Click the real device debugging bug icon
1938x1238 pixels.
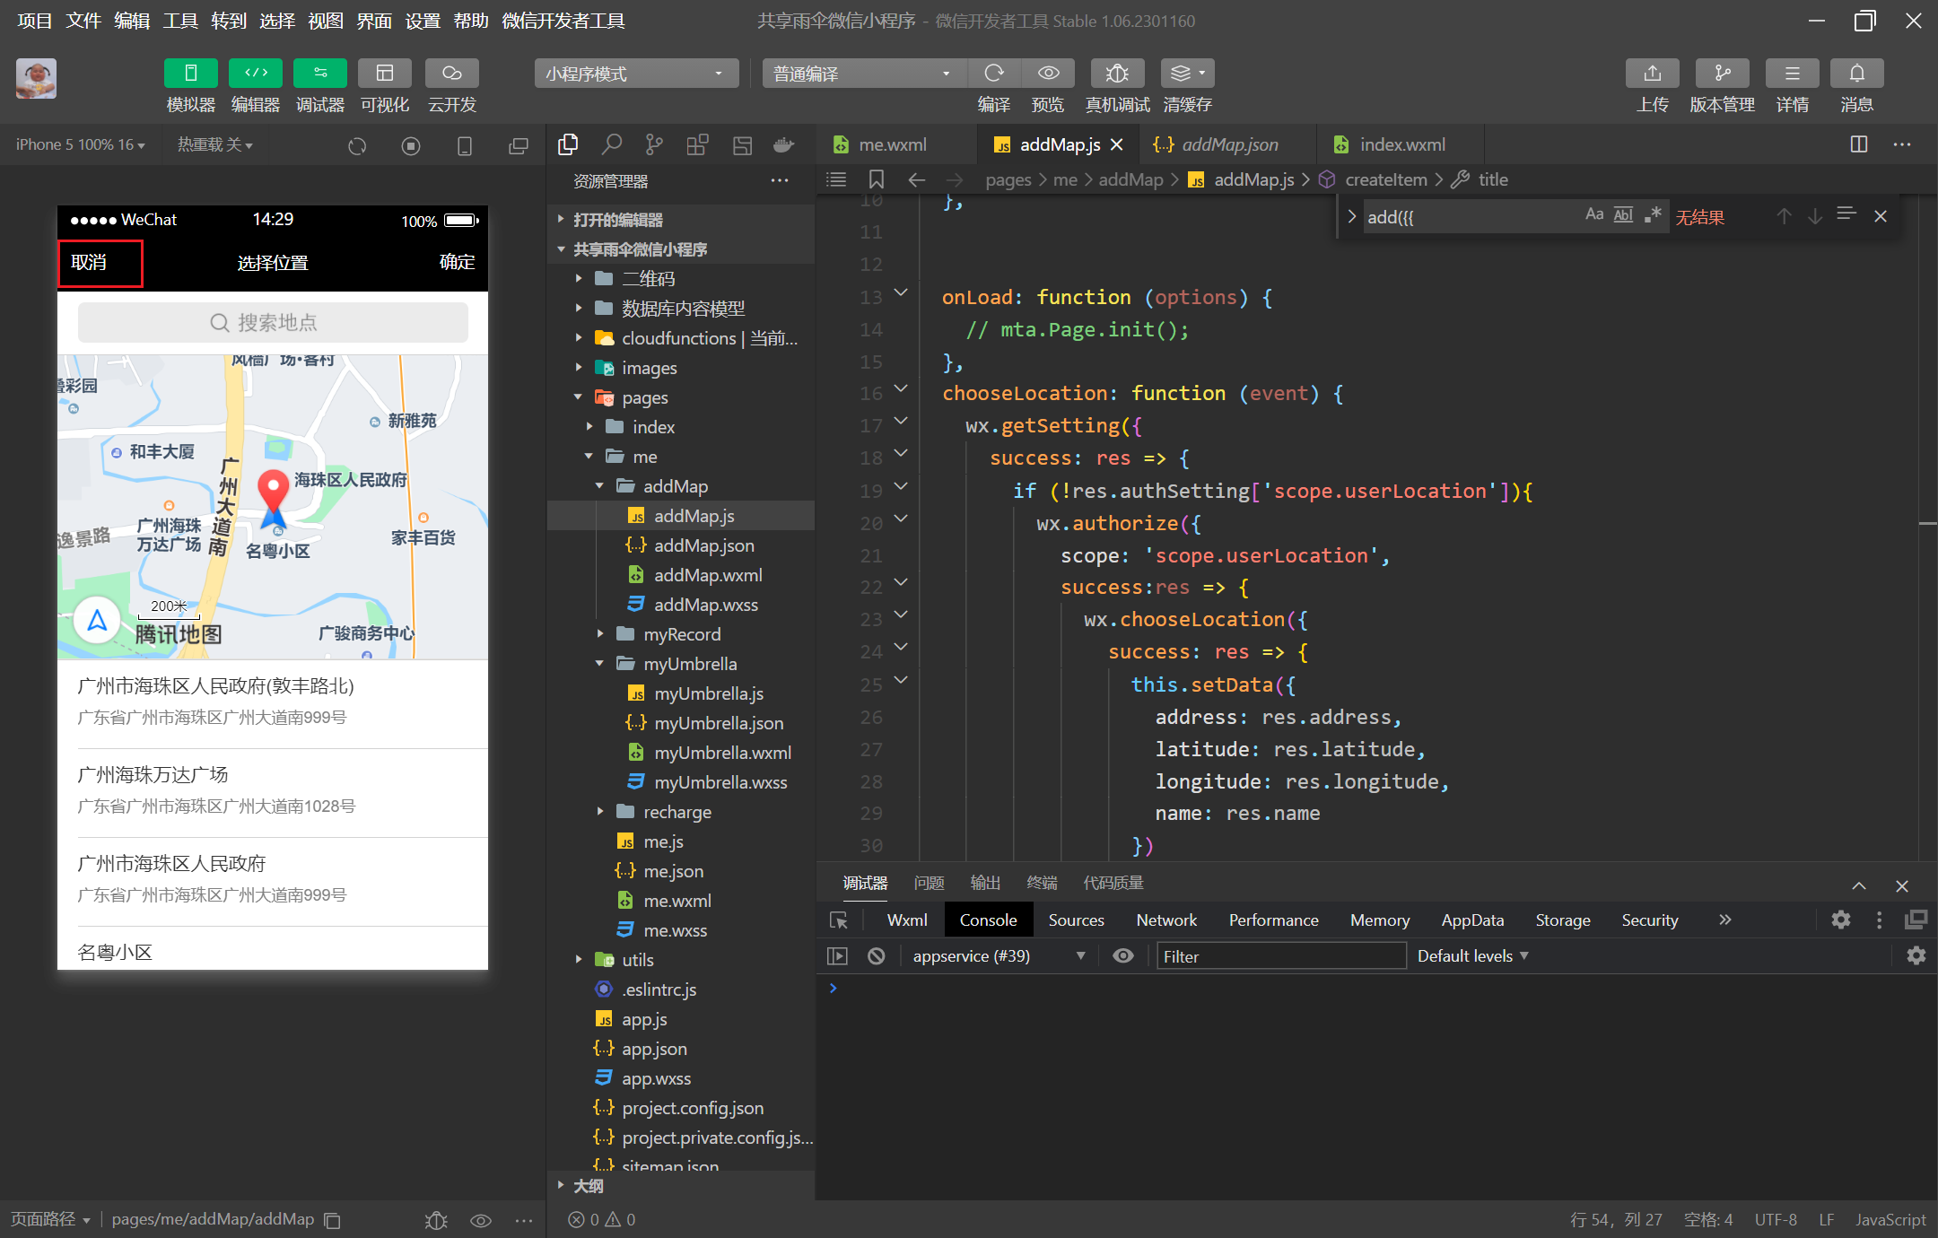pos(1116,74)
